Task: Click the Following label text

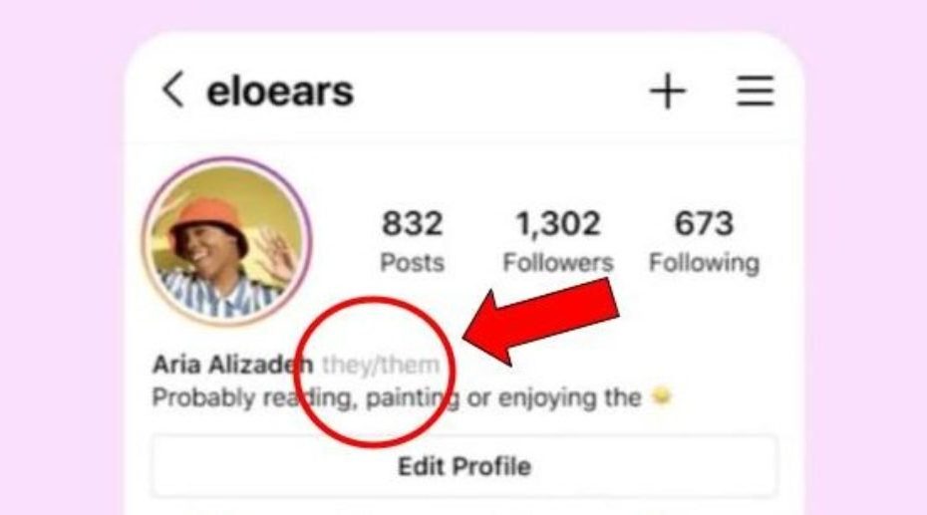Action: point(704,263)
